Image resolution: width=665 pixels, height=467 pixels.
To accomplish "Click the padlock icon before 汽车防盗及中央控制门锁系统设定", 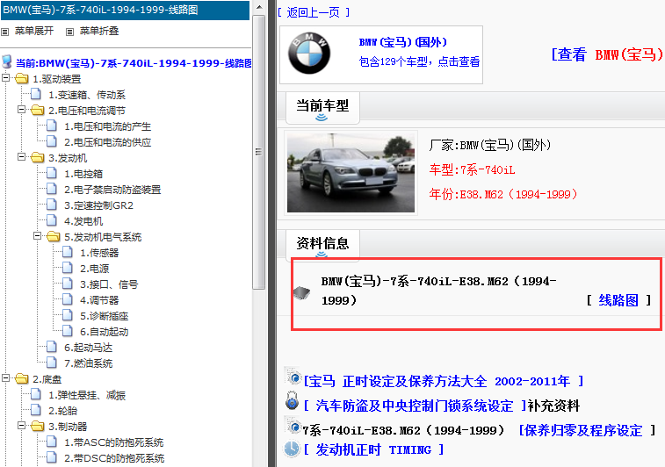I will click(292, 401).
